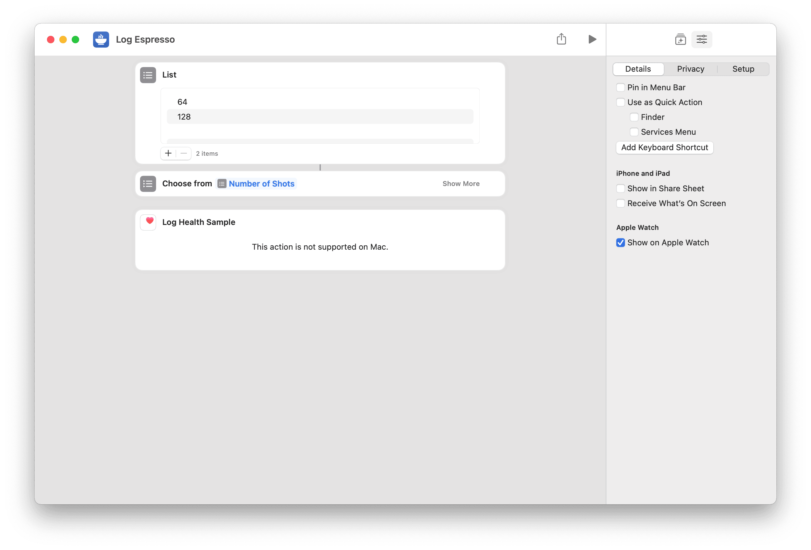Image resolution: width=811 pixels, height=550 pixels.
Task: Remove a list item with the minus button
Action: [184, 153]
